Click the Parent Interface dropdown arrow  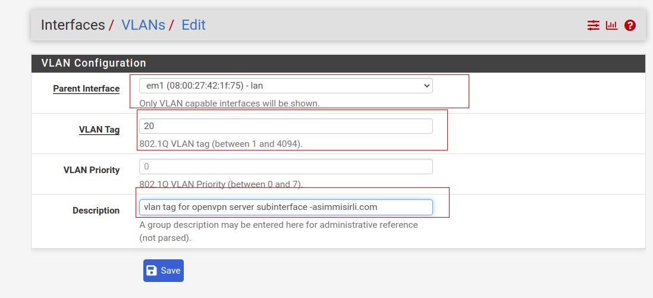coord(426,86)
